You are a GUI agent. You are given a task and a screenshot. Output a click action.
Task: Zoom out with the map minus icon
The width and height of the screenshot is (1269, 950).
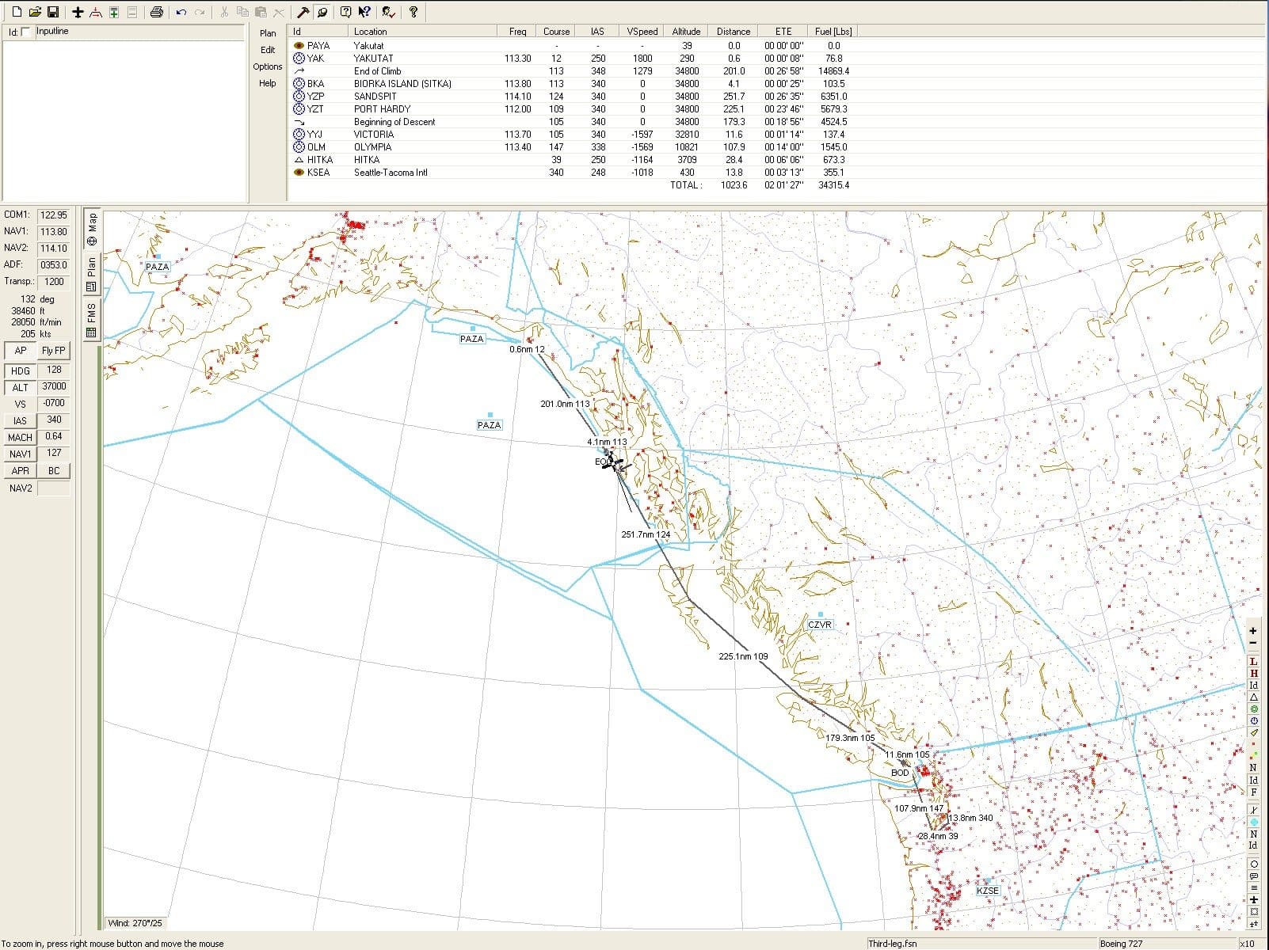(1252, 642)
